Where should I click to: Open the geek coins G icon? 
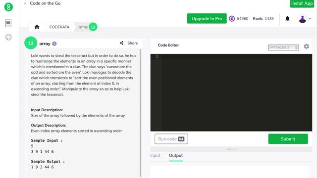232,19
